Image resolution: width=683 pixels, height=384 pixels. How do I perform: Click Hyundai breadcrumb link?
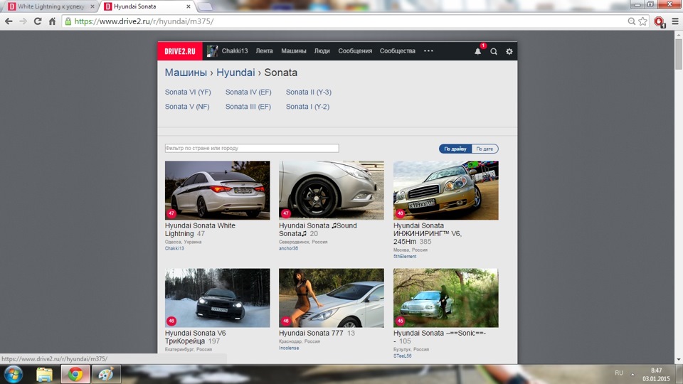[235, 73]
